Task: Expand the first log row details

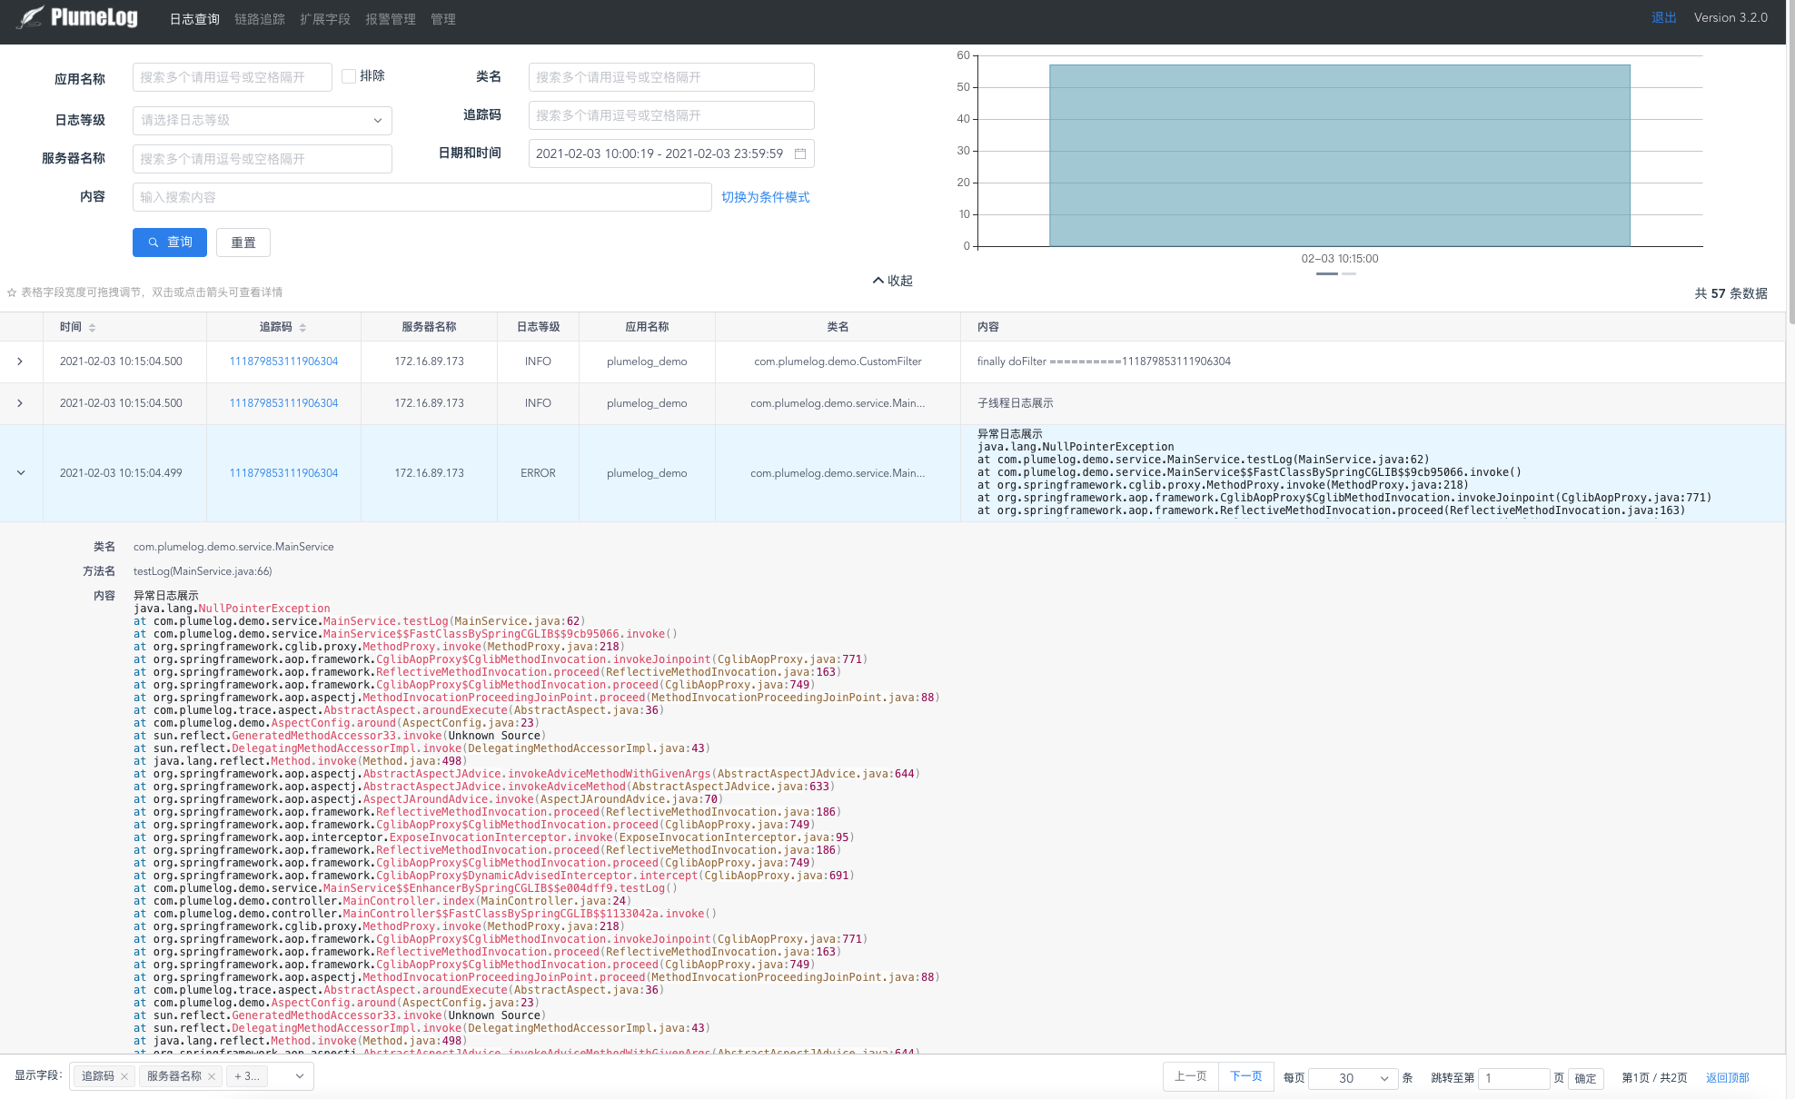Action: tap(20, 361)
